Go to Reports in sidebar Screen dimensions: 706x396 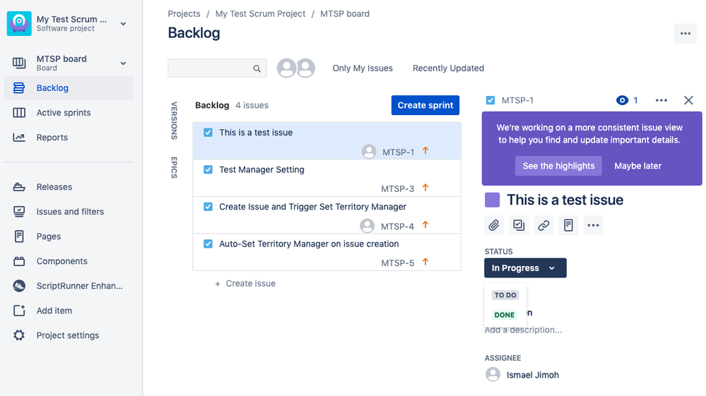click(x=52, y=138)
